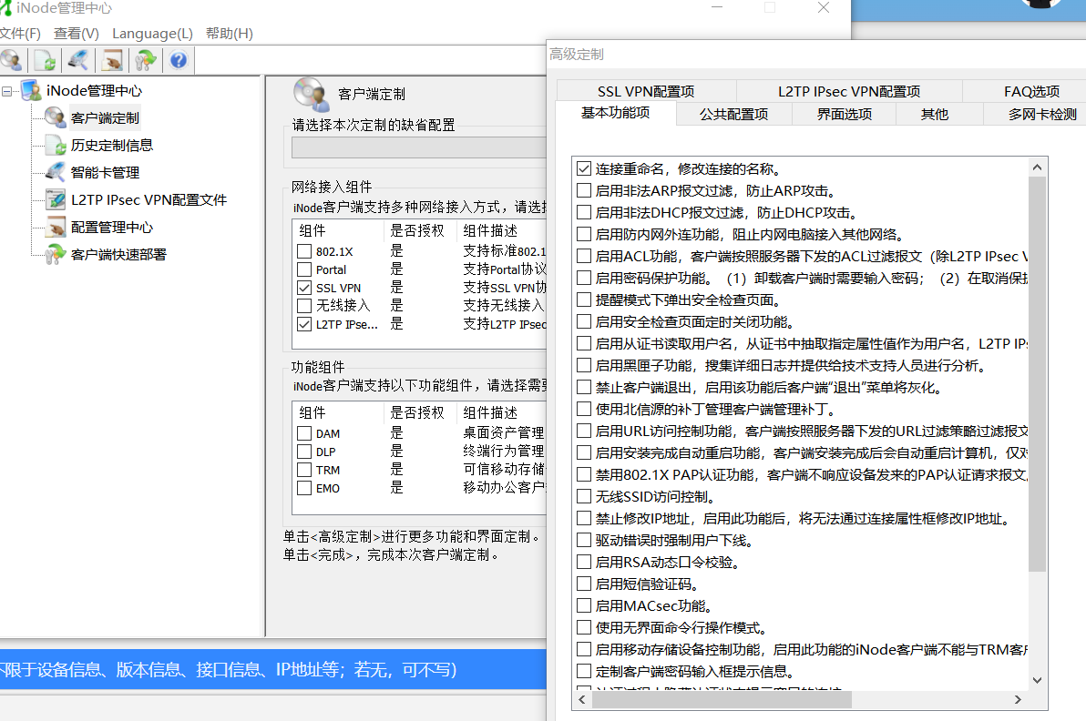Enable the TRM function component checkbox

(x=304, y=470)
